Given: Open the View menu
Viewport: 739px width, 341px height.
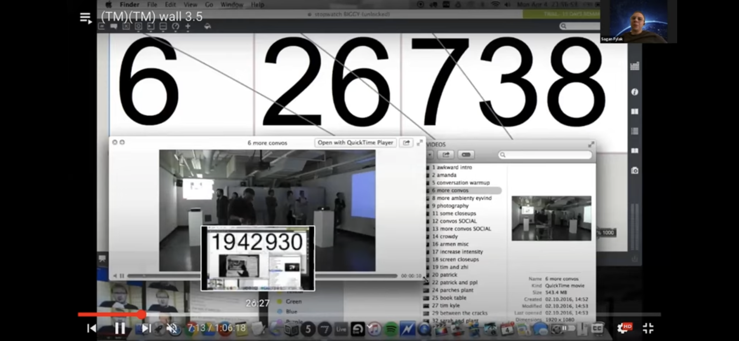Looking at the screenshot, I should pyautogui.click(x=190, y=5).
